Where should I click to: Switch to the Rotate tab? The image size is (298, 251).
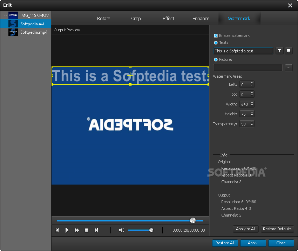coord(103,19)
